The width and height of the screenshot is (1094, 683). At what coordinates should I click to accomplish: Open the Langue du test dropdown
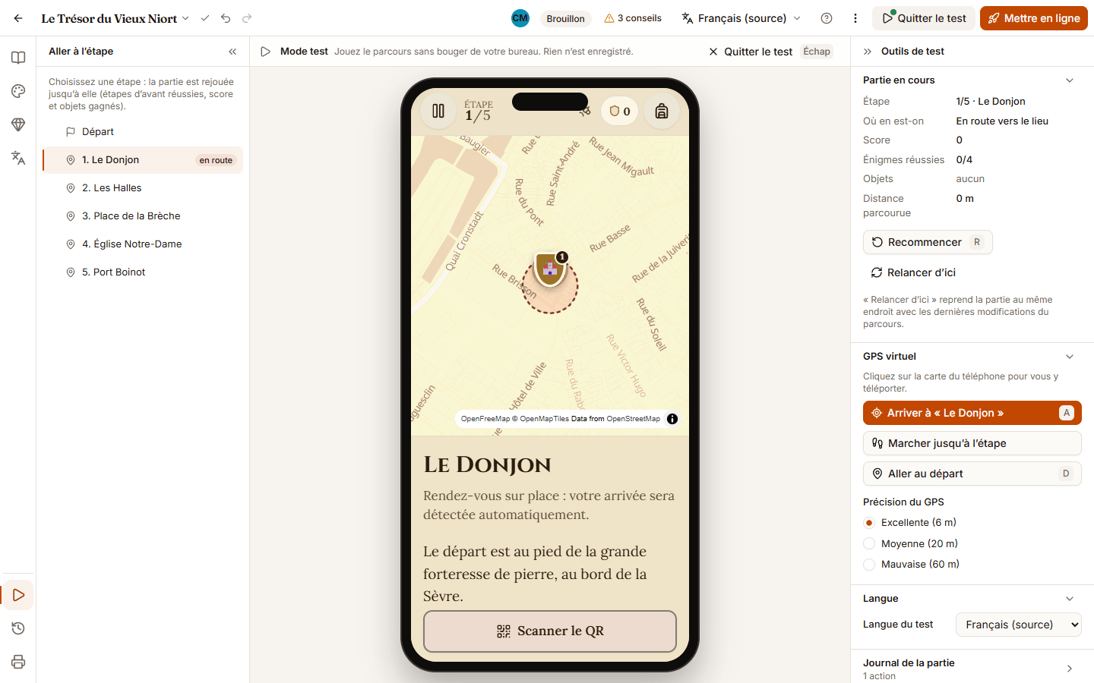click(x=1019, y=625)
